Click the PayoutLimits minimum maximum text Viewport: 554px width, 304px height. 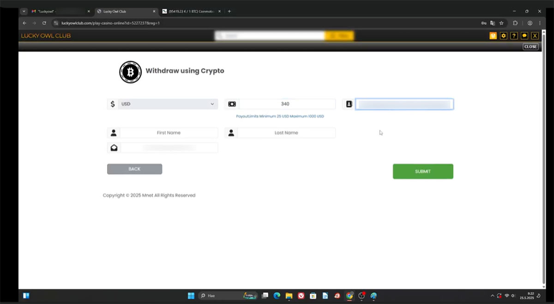point(280,116)
